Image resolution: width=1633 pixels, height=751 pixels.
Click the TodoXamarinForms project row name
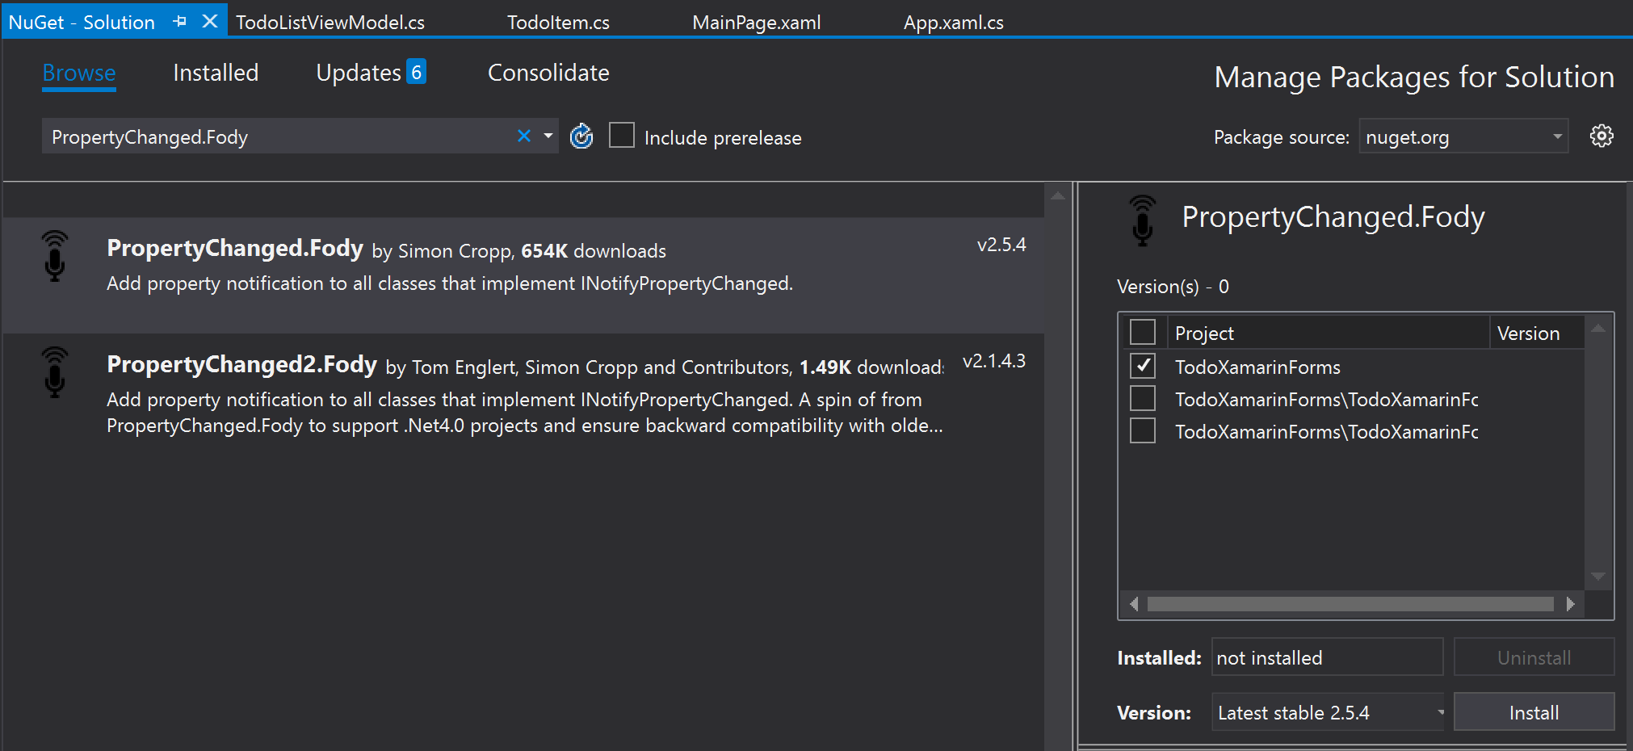pos(1257,367)
